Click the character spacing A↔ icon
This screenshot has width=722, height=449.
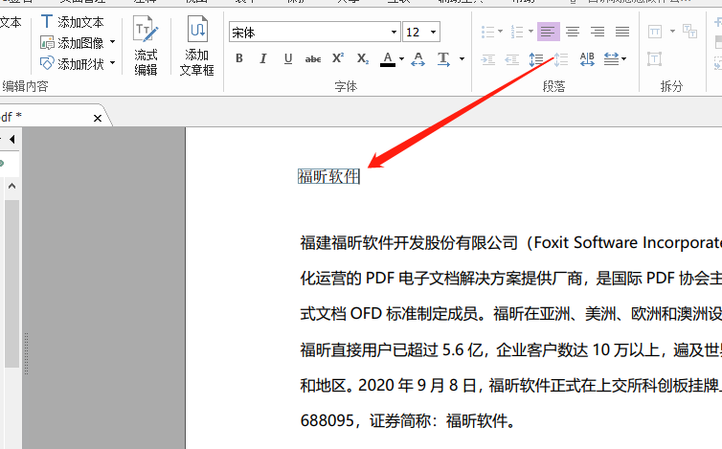[417, 59]
